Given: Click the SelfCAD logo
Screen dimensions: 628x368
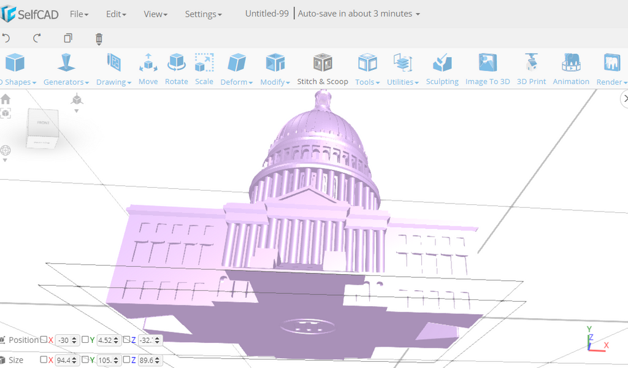Looking at the screenshot, I should [x=29, y=14].
